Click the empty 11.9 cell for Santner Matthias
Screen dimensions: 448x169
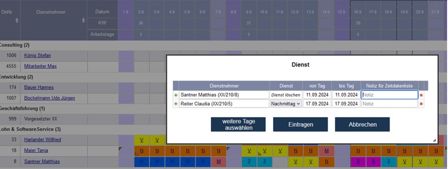(280, 162)
